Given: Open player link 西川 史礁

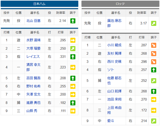Looking at the screenshot, I should tap(114, 62).
